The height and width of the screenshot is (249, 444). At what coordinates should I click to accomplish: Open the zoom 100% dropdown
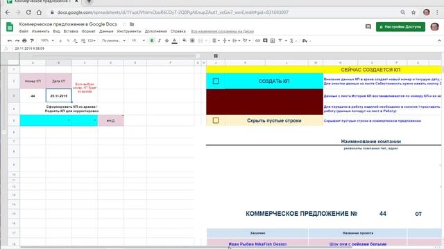pyautogui.click(x=47, y=41)
